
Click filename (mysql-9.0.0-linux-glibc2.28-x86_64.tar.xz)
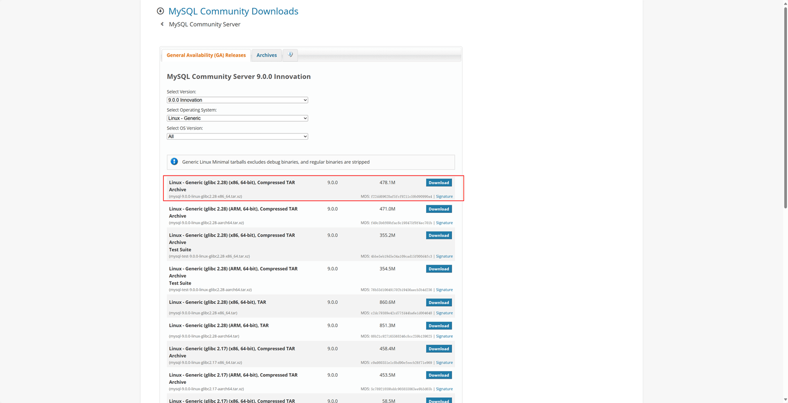(205, 196)
